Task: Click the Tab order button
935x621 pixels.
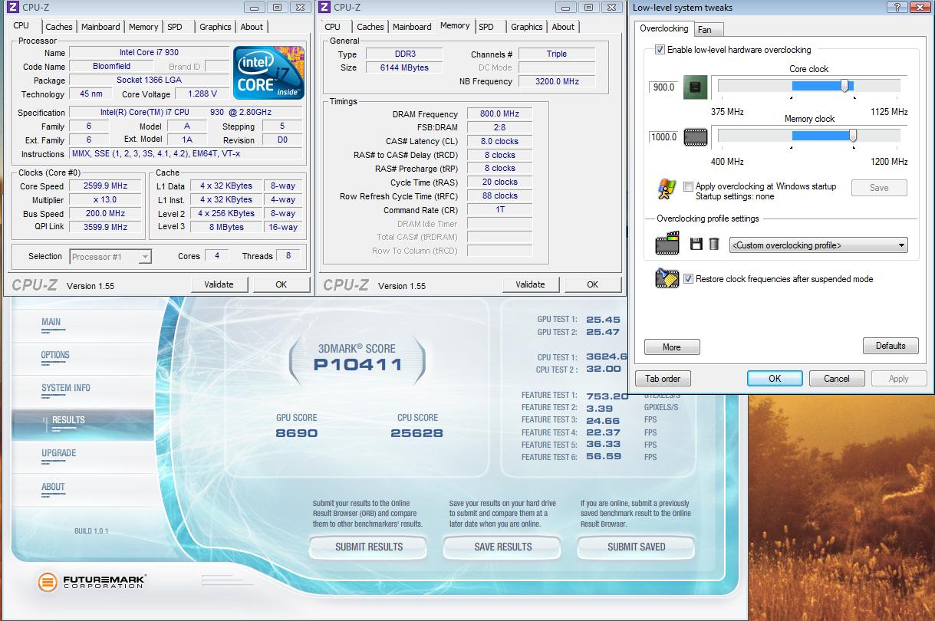Action: pos(663,379)
